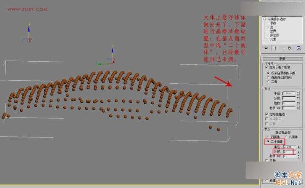
Task: Select the 元素 sub-object level
Action: coord(273,39)
